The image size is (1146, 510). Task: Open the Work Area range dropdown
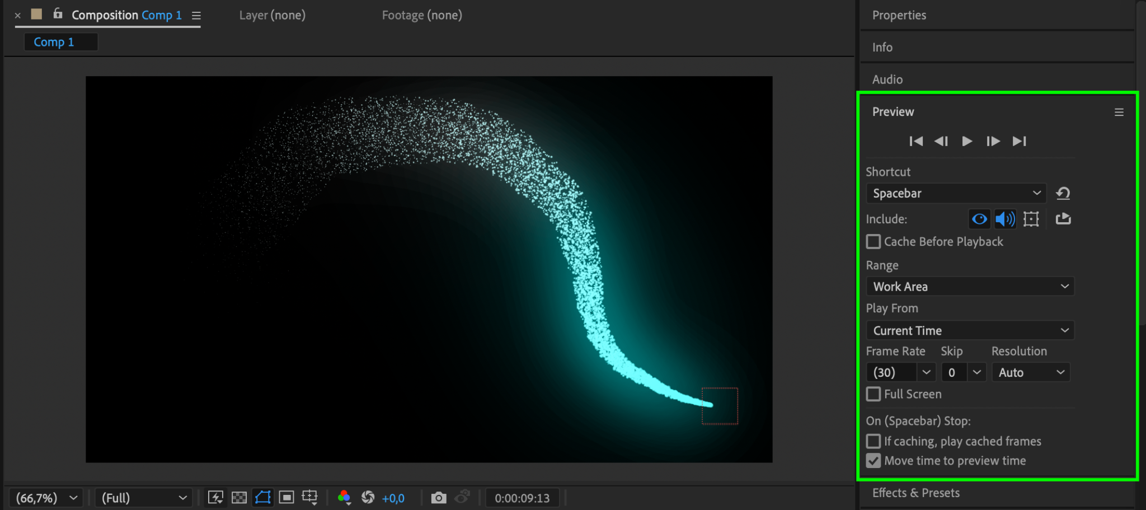pyautogui.click(x=970, y=287)
